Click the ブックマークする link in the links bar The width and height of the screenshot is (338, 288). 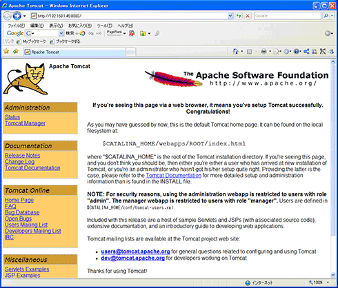[65, 41]
